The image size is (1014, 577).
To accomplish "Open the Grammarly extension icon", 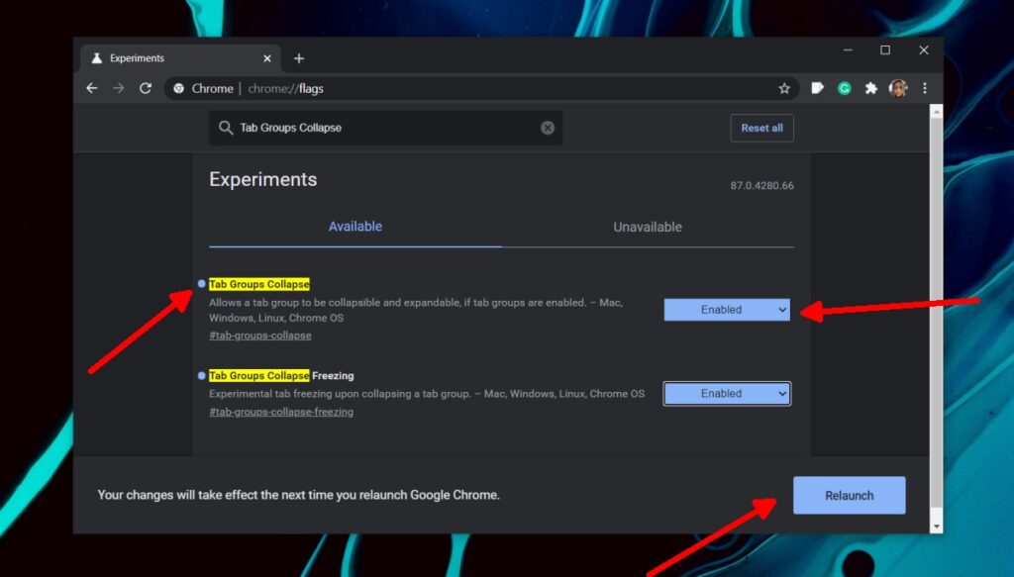I will 844,88.
